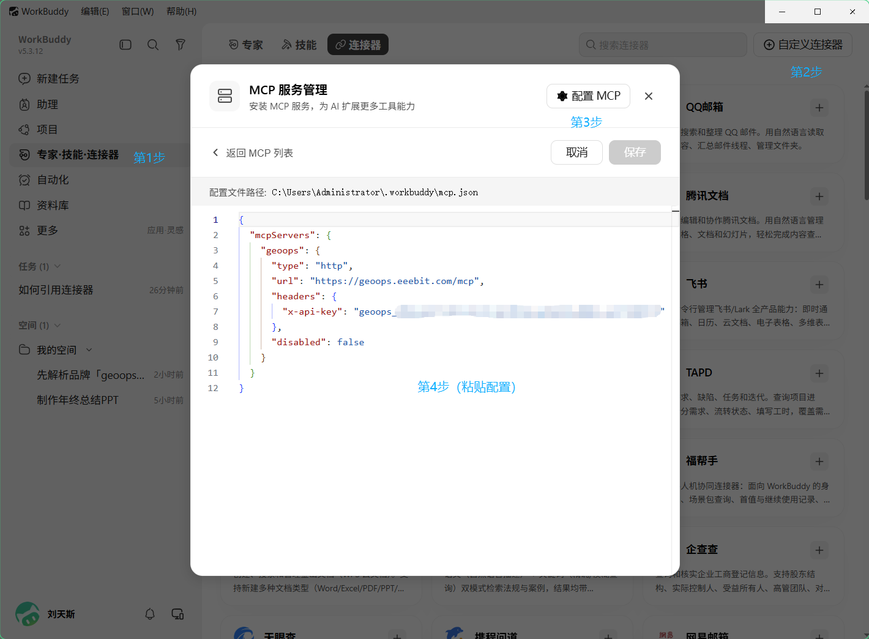Click the "x-api-key" line in editor
Screen dimensions: 869x639
(473, 312)
